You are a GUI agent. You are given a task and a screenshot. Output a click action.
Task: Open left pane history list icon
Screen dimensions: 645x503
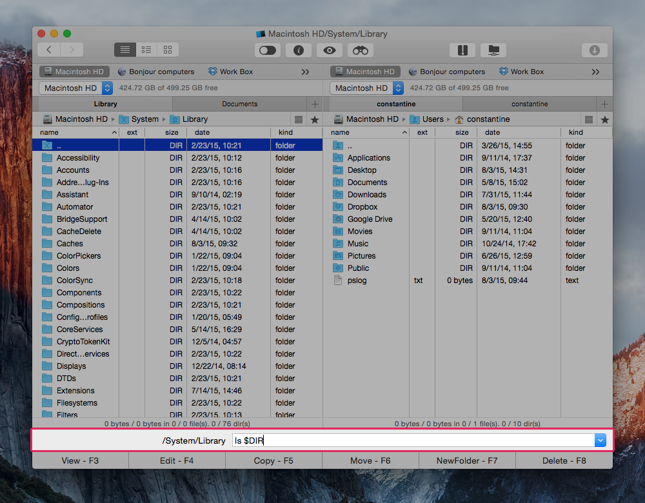[x=299, y=120]
